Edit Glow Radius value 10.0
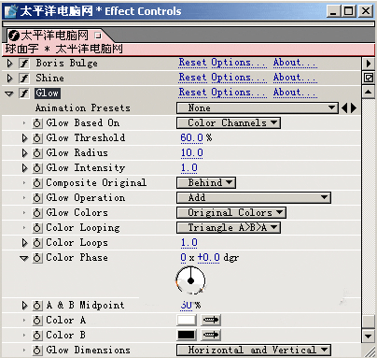This screenshot has height=358, width=377. point(191,152)
